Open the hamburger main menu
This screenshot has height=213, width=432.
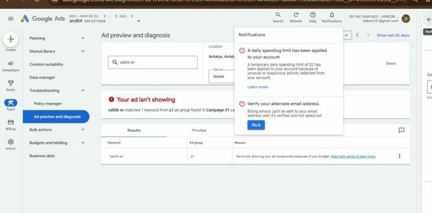(11, 18)
